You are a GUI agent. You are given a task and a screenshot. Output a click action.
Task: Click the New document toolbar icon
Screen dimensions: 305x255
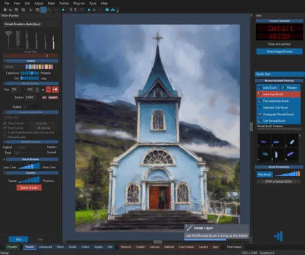click(x=5, y=10)
